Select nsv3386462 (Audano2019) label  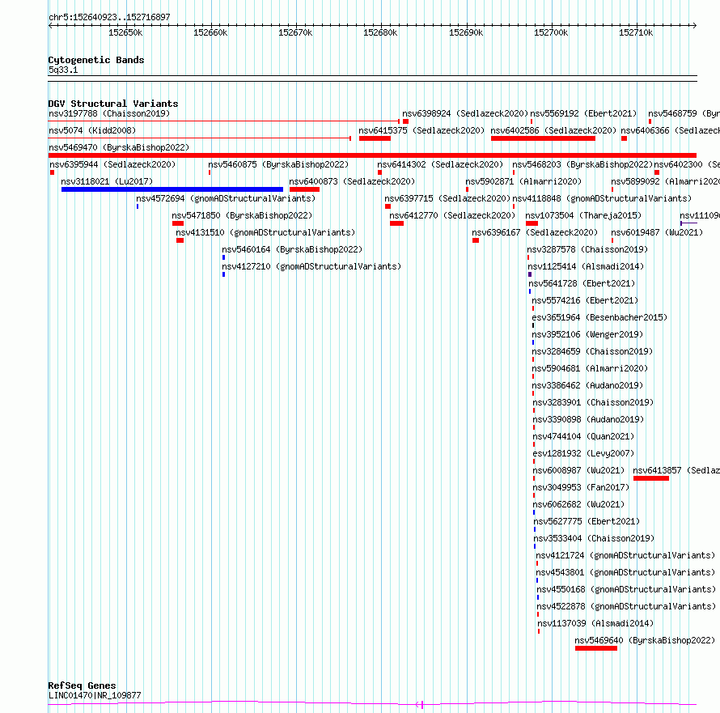pos(587,385)
